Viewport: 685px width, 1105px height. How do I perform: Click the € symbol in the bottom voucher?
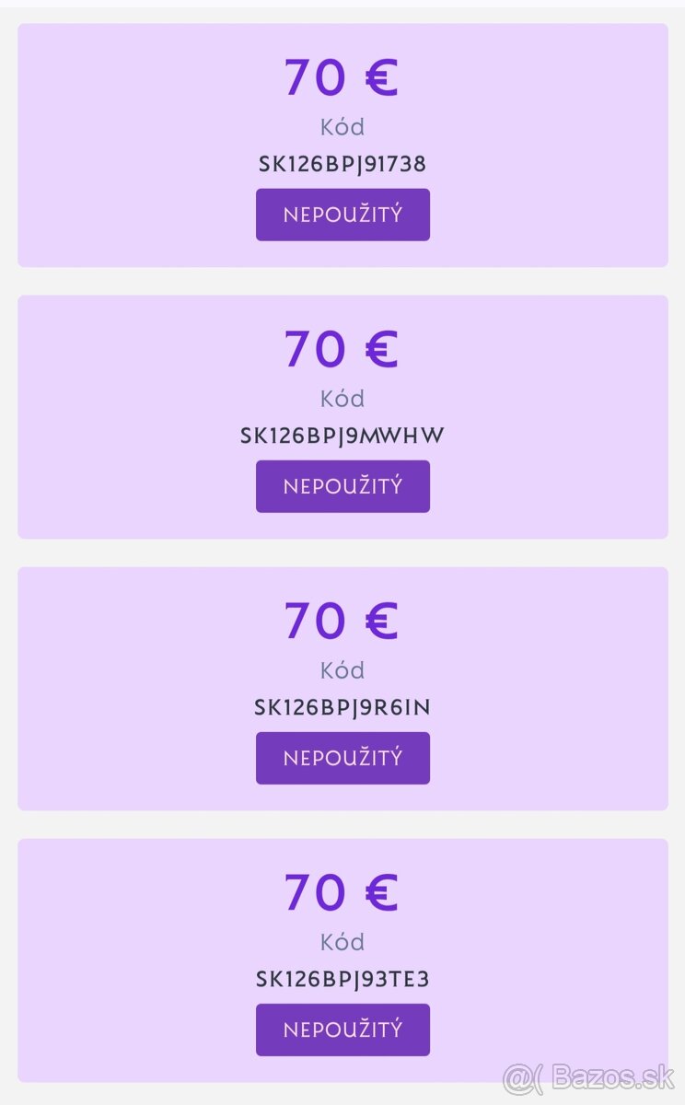[381, 892]
